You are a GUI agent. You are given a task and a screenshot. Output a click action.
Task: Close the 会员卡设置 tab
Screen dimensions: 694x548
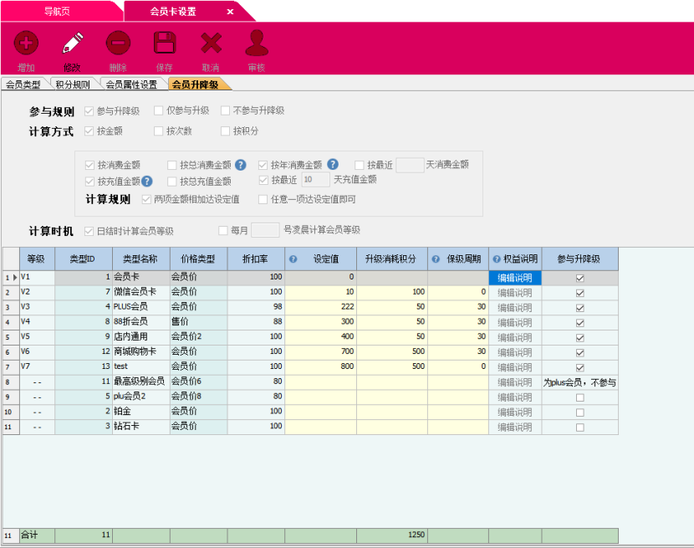[230, 12]
